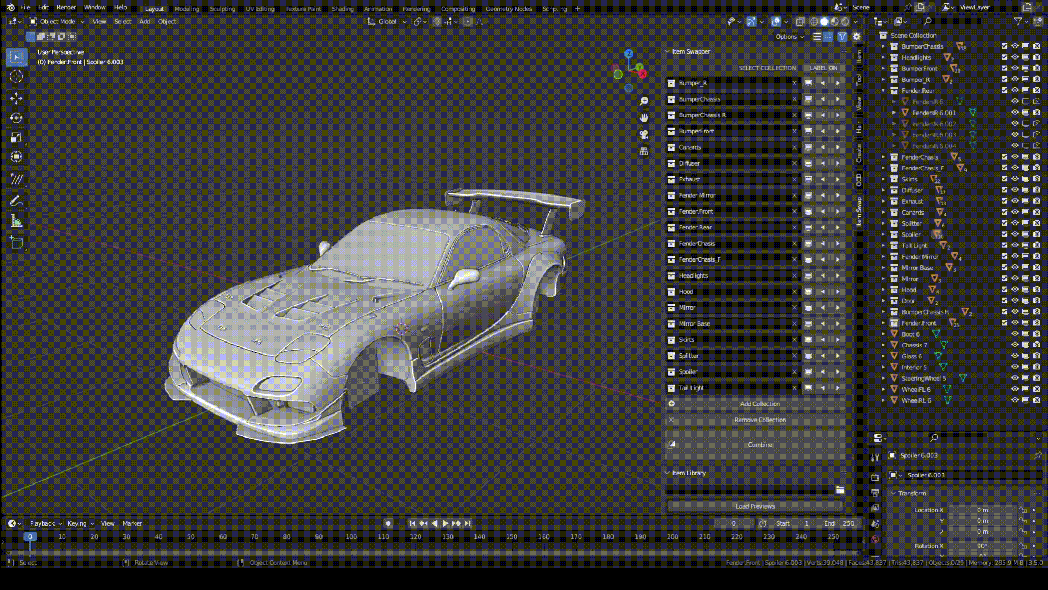Collapse the Item Swapper panel
The width and height of the screenshot is (1048, 590).
[x=667, y=51]
